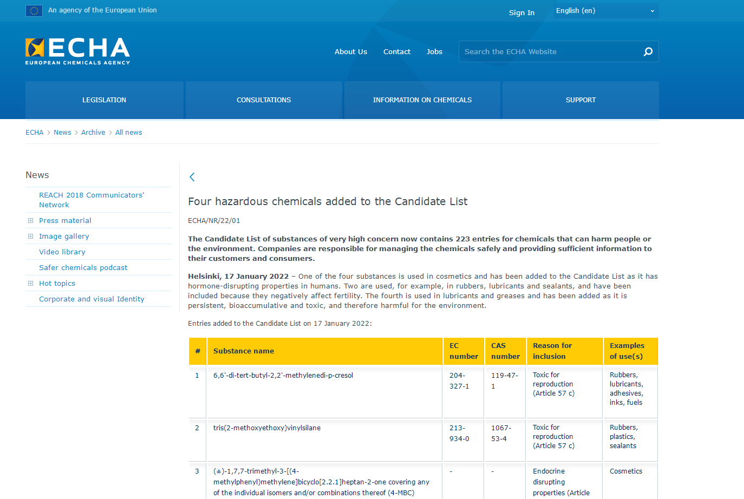This screenshot has width=744, height=499.
Task: Open the English (en) language dropdown
Action: 606,11
